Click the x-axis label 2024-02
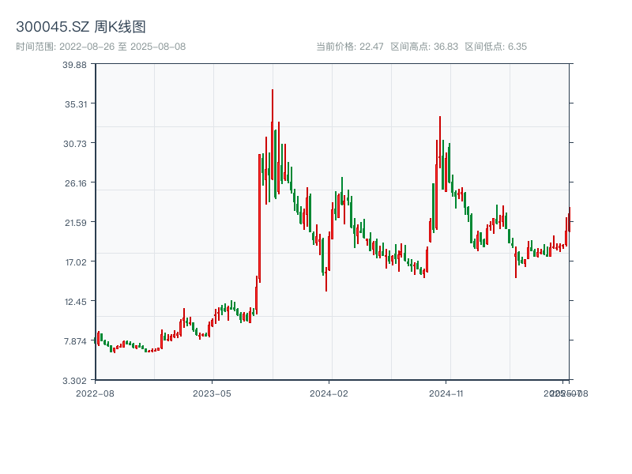The image size is (632, 474). pyautogui.click(x=329, y=393)
